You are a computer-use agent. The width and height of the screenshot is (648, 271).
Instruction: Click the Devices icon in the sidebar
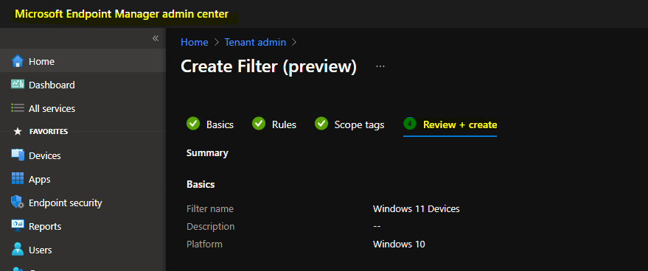[x=18, y=155]
